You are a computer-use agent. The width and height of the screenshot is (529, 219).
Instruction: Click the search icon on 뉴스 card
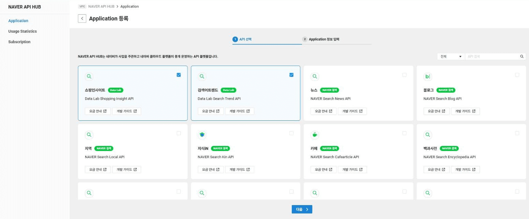[x=315, y=77]
